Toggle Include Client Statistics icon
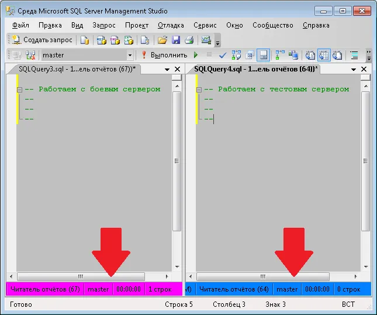The image size is (377, 315). 293,55
